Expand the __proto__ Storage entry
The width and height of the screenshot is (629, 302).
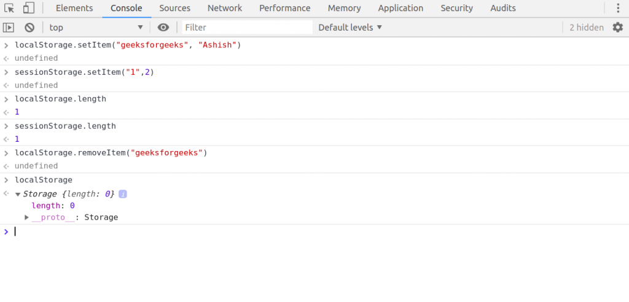(x=26, y=217)
